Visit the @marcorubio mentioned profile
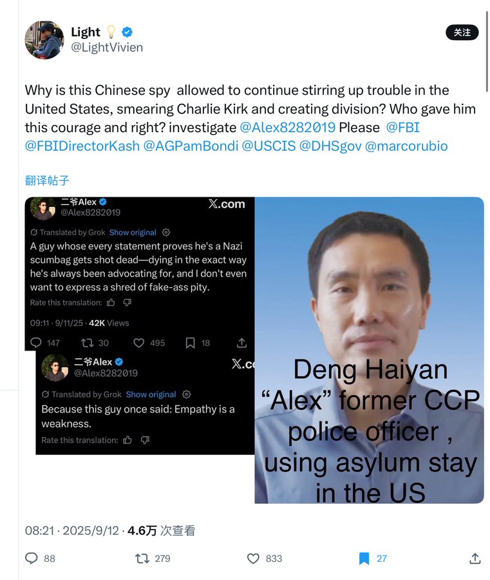Viewport: 490px width, 580px height. point(406,146)
